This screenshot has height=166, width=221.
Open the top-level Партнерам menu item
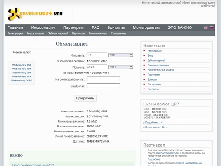point(73,27)
